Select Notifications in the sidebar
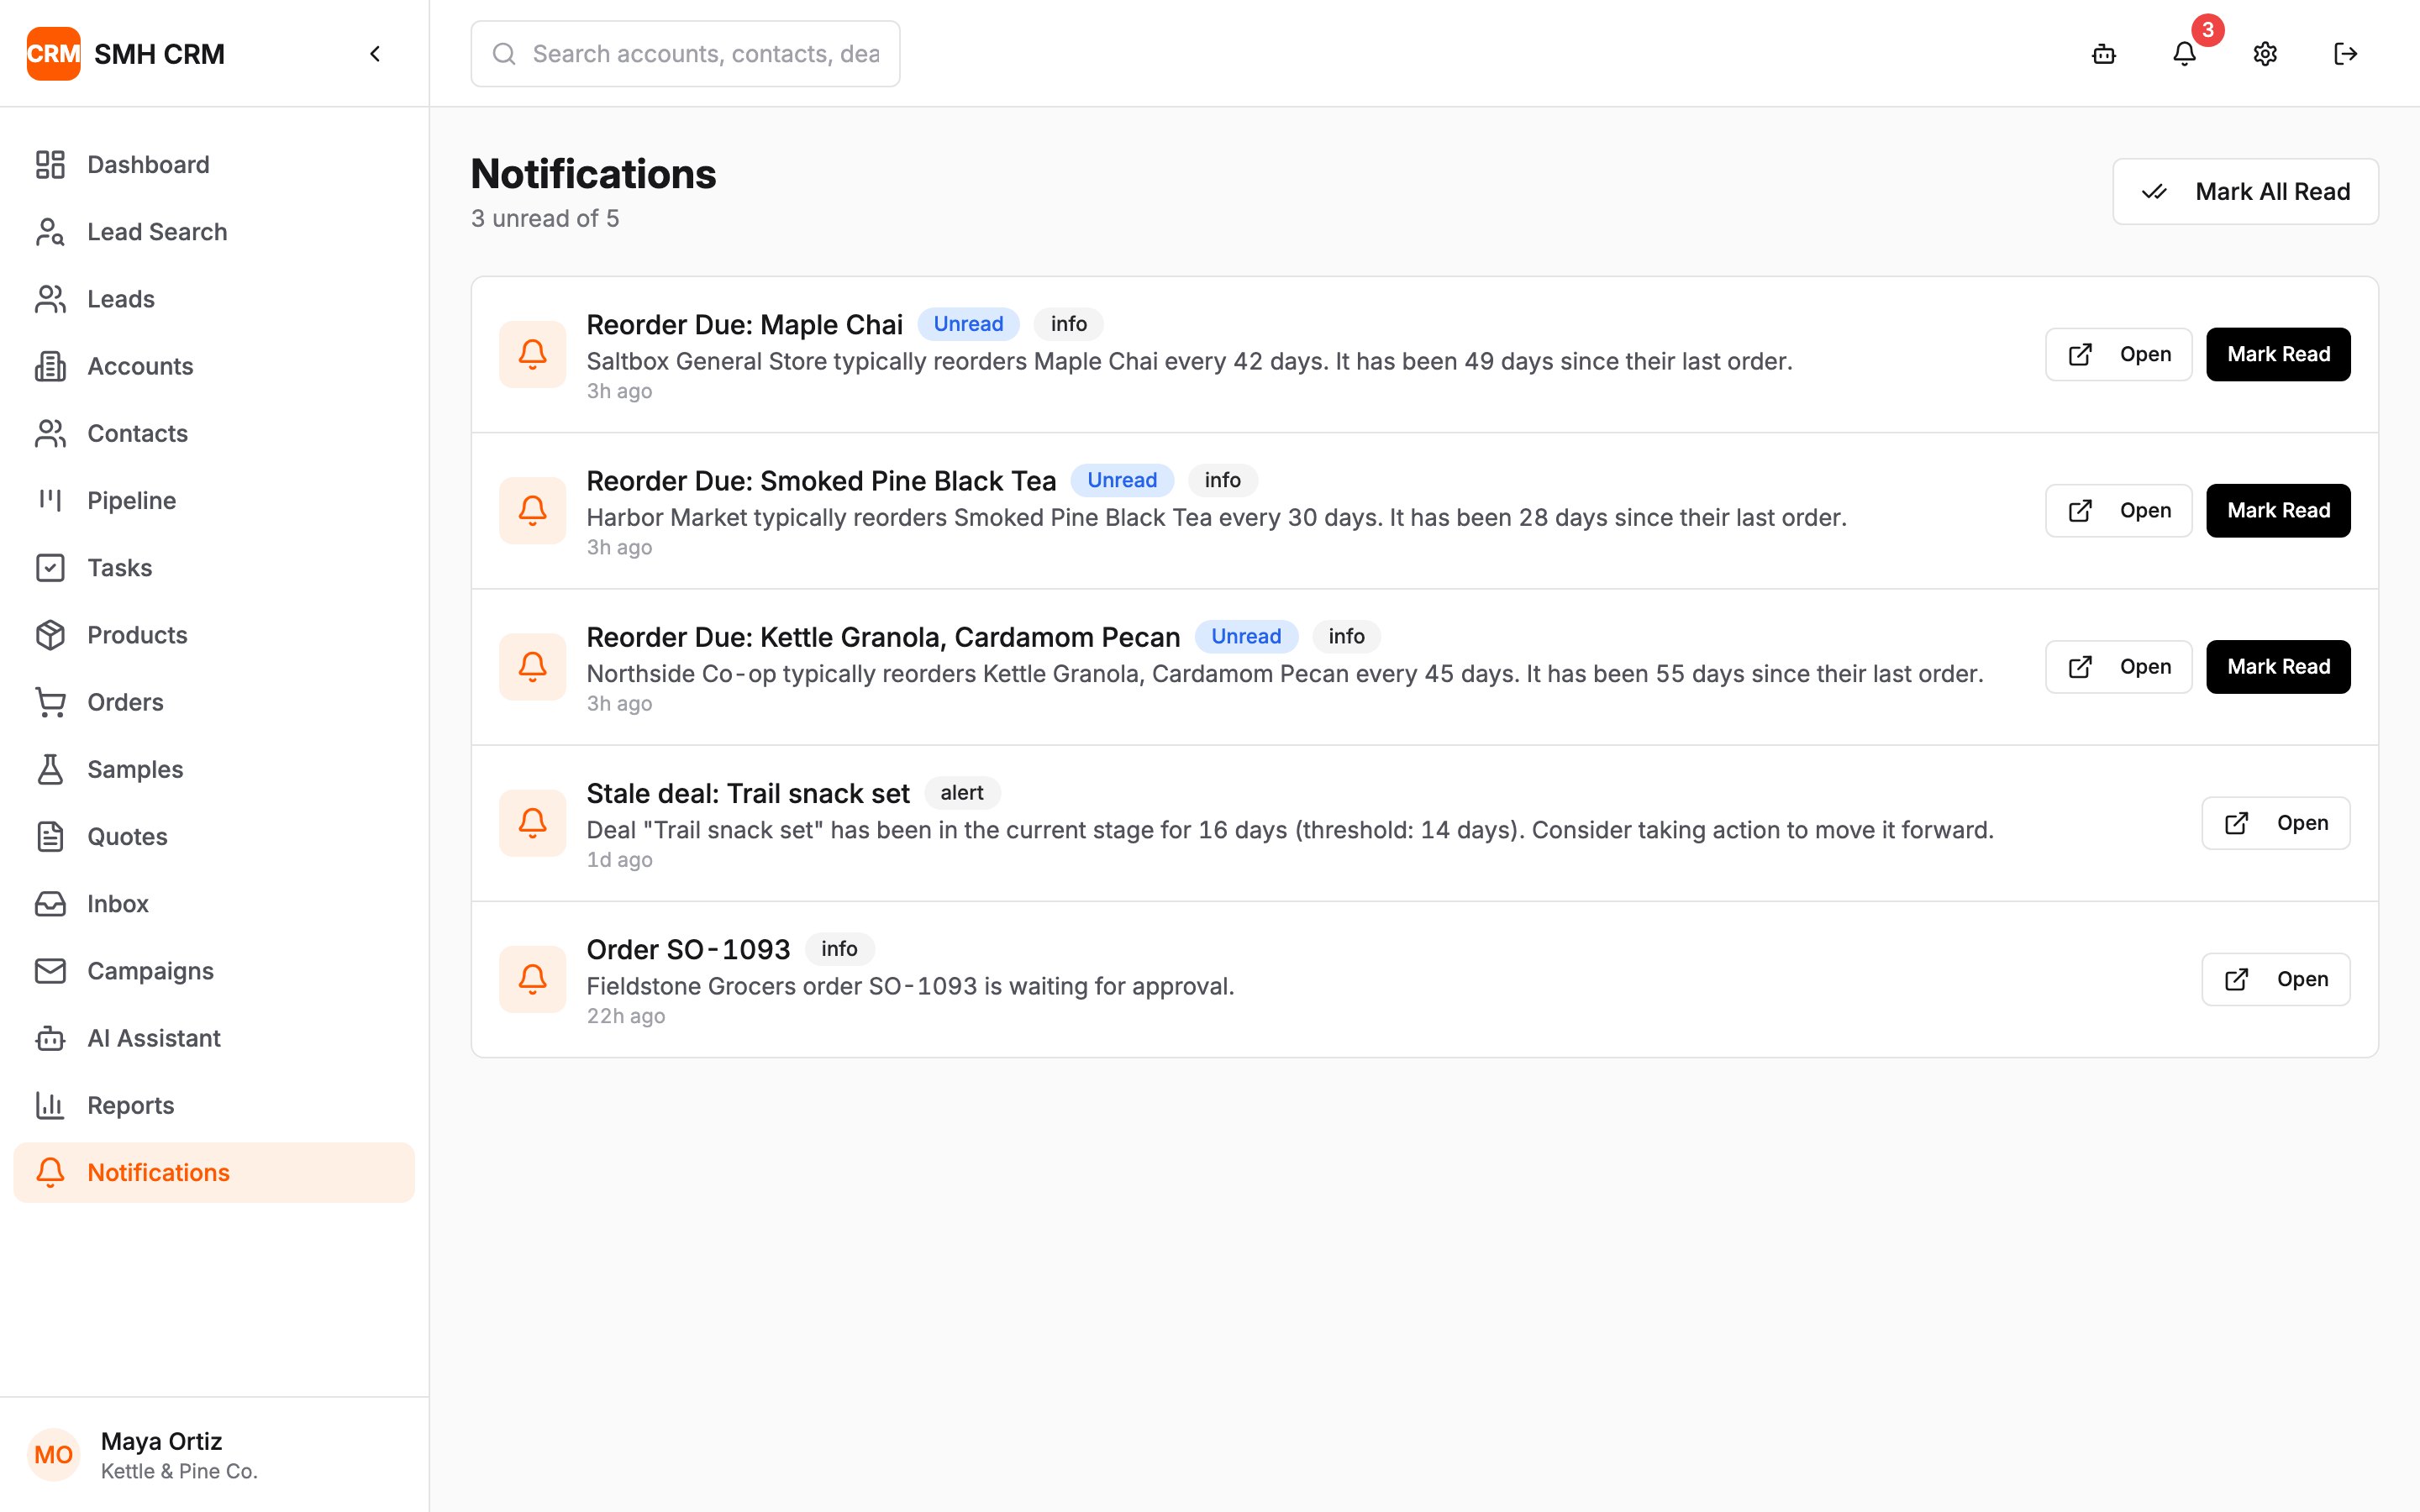Viewport: 2420px width, 1512px height. click(x=214, y=1172)
